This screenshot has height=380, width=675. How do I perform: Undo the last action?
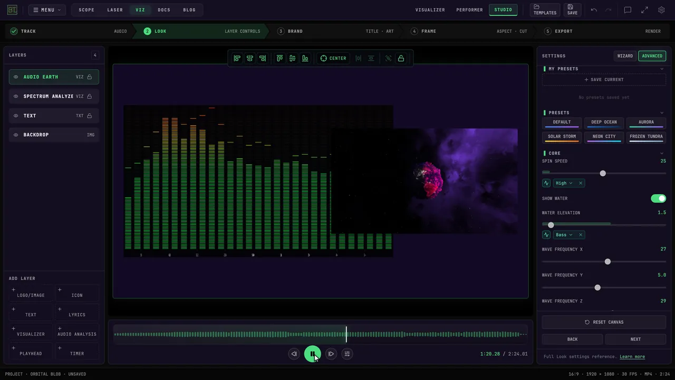point(594,10)
